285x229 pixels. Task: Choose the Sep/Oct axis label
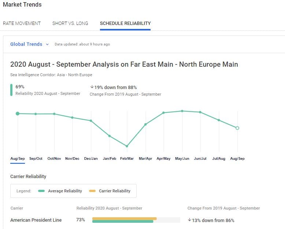(x=36, y=159)
